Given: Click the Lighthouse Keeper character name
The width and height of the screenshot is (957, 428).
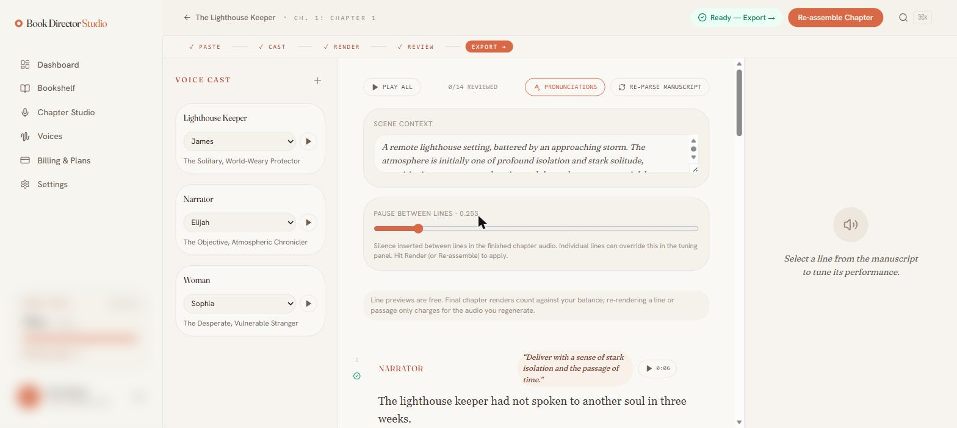Looking at the screenshot, I should tap(215, 118).
